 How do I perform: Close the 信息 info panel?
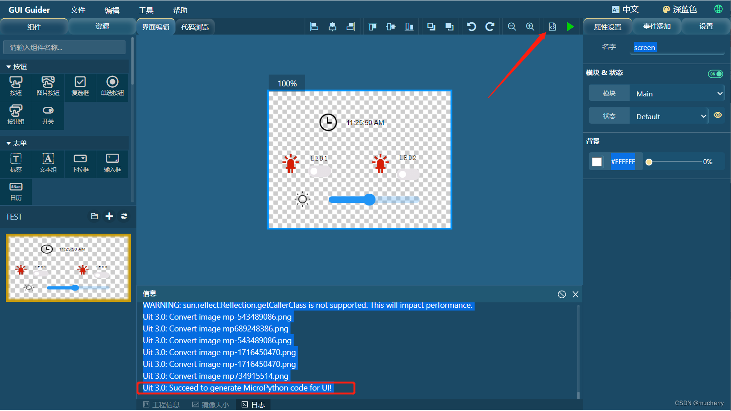(576, 295)
